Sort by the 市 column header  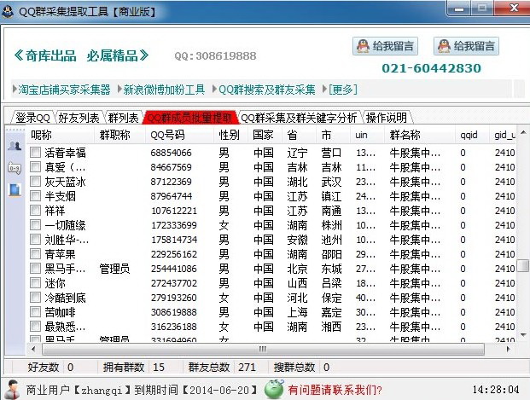(334, 135)
